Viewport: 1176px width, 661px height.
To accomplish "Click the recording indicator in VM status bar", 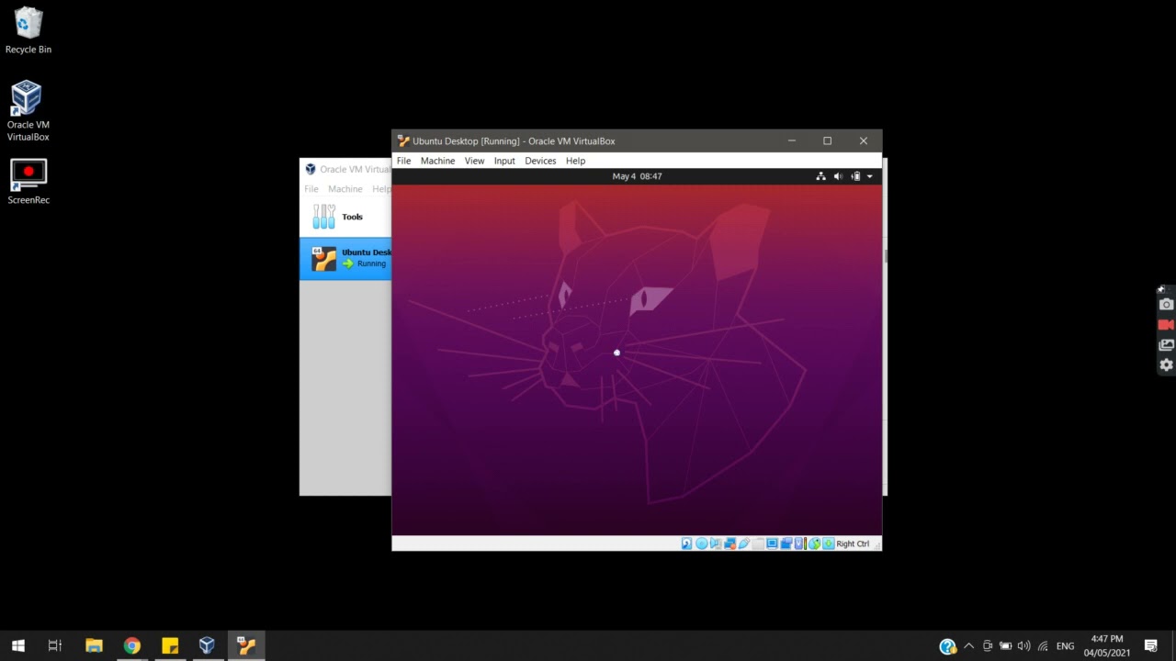I will 786,543.
